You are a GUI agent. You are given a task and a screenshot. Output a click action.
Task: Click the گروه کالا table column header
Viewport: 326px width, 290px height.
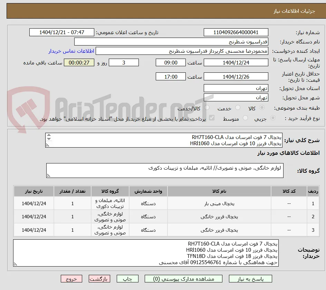110,191
